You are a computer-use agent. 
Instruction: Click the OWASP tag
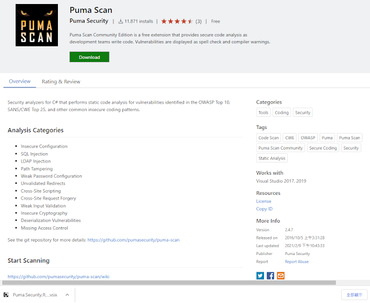click(x=308, y=138)
